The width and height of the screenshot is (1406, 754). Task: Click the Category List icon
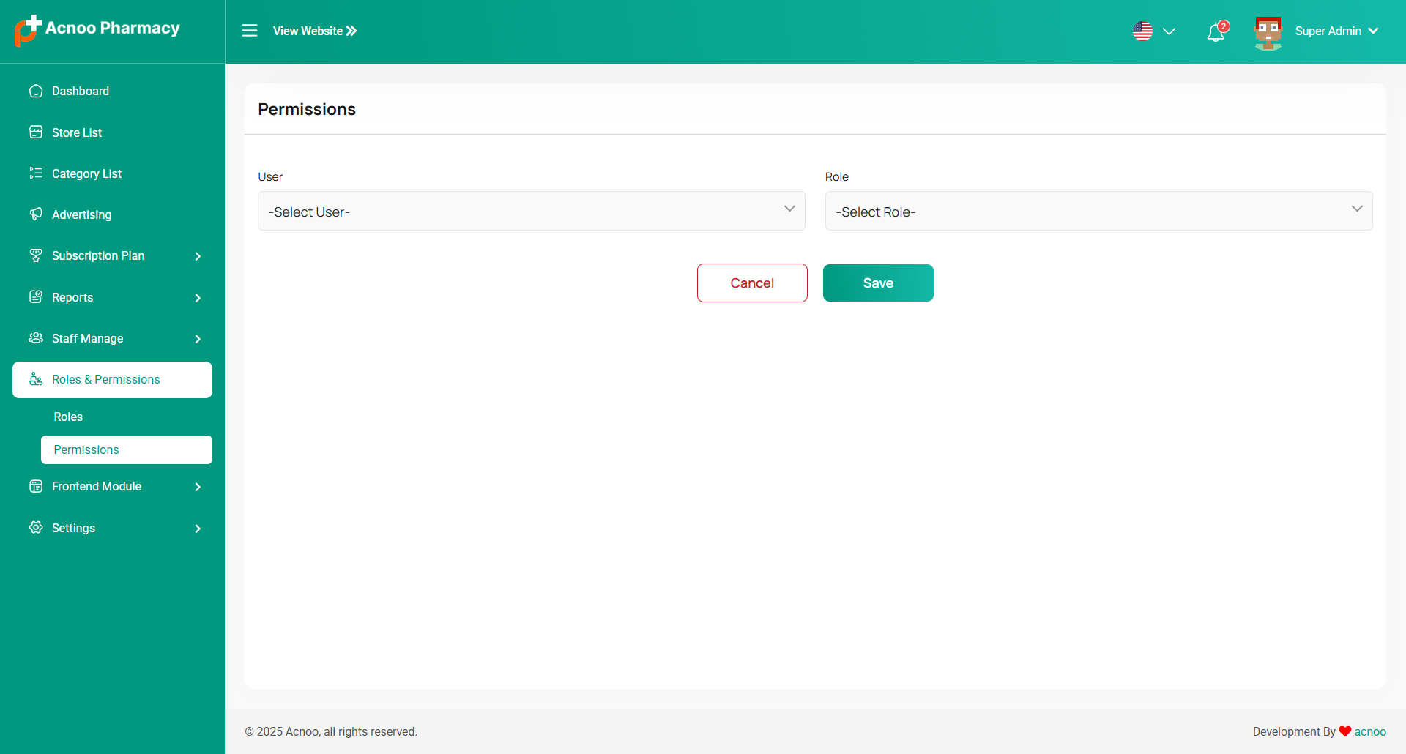36,173
